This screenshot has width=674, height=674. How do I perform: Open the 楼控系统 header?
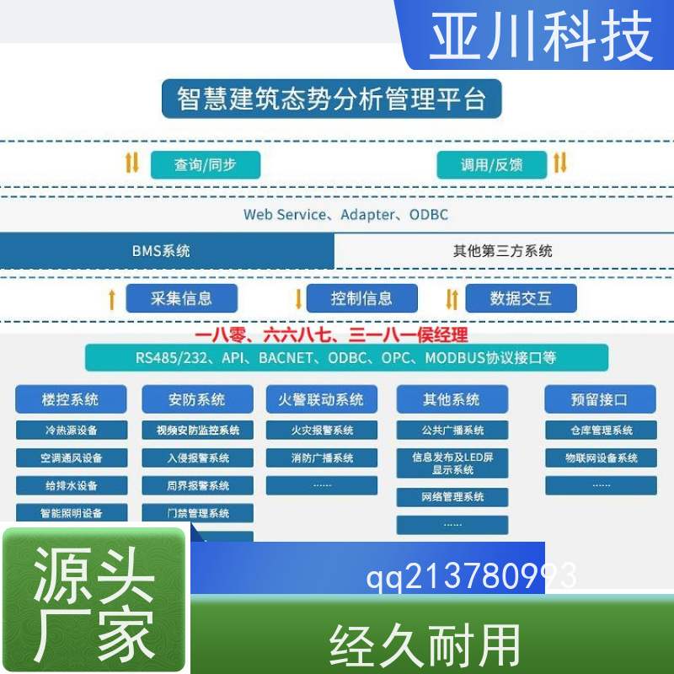[71, 399]
